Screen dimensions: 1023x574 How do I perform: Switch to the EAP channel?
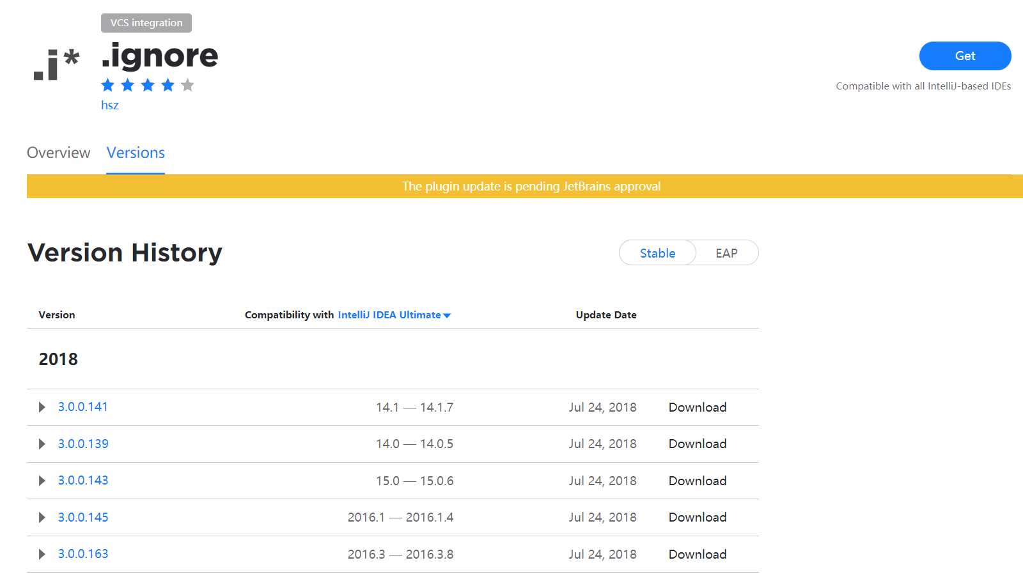(726, 253)
